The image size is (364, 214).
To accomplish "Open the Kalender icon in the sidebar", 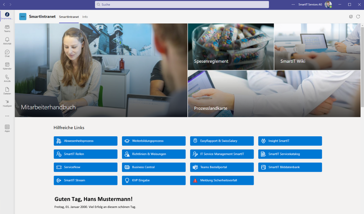I will [7, 66].
